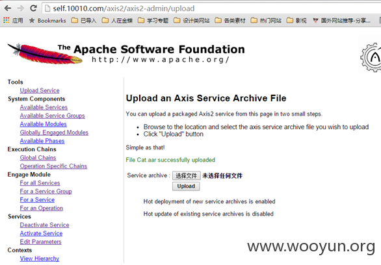Click the Tools section heading
This screenshot has width=381, height=265.
(x=16, y=82)
